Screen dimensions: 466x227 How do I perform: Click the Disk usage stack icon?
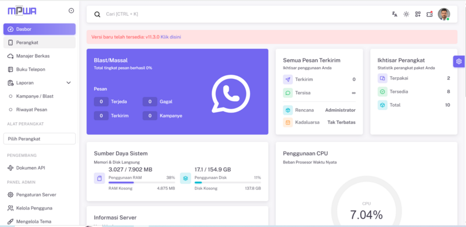coord(185,178)
